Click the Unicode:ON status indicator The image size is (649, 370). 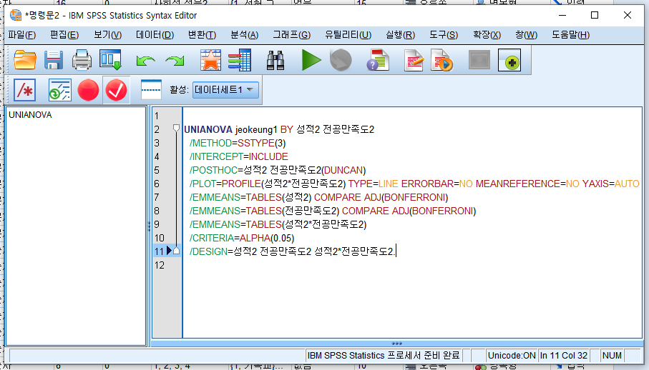click(512, 355)
